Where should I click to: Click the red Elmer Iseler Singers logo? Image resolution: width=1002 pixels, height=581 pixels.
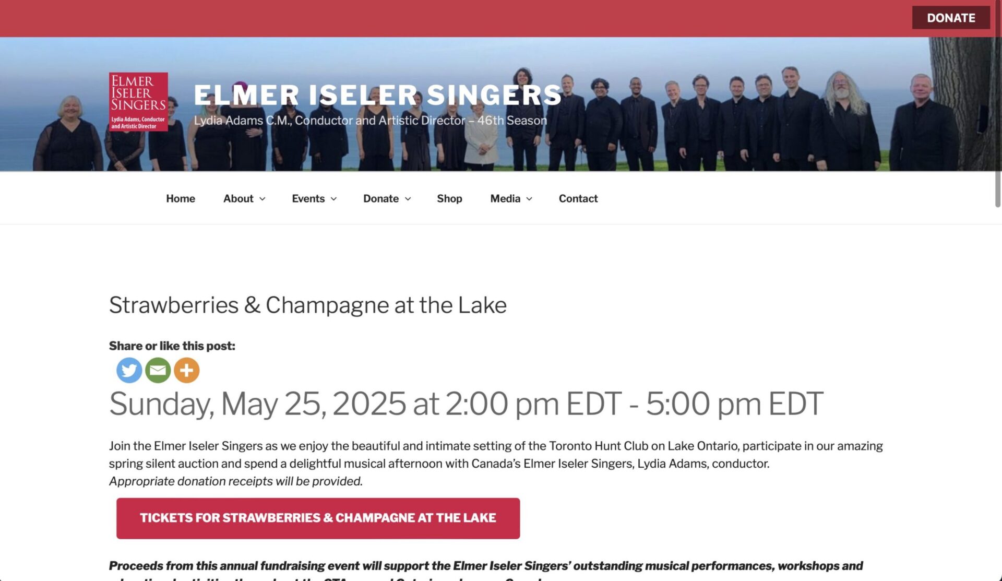tap(138, 101)
